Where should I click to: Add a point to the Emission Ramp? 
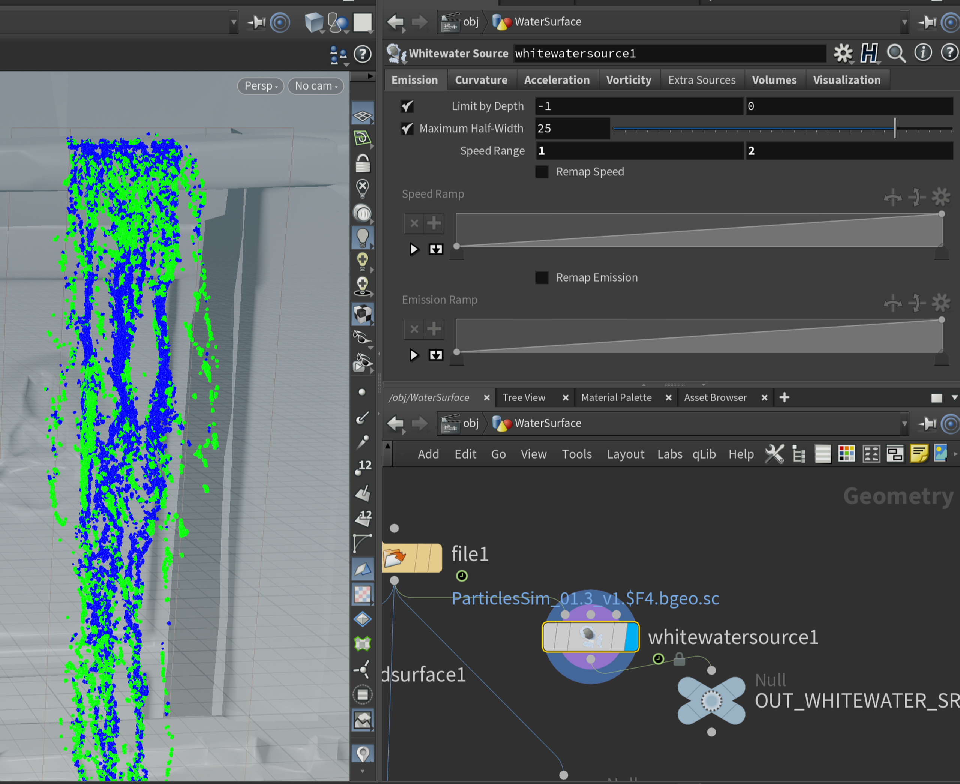pyautogui.click(x=434, y=329)
